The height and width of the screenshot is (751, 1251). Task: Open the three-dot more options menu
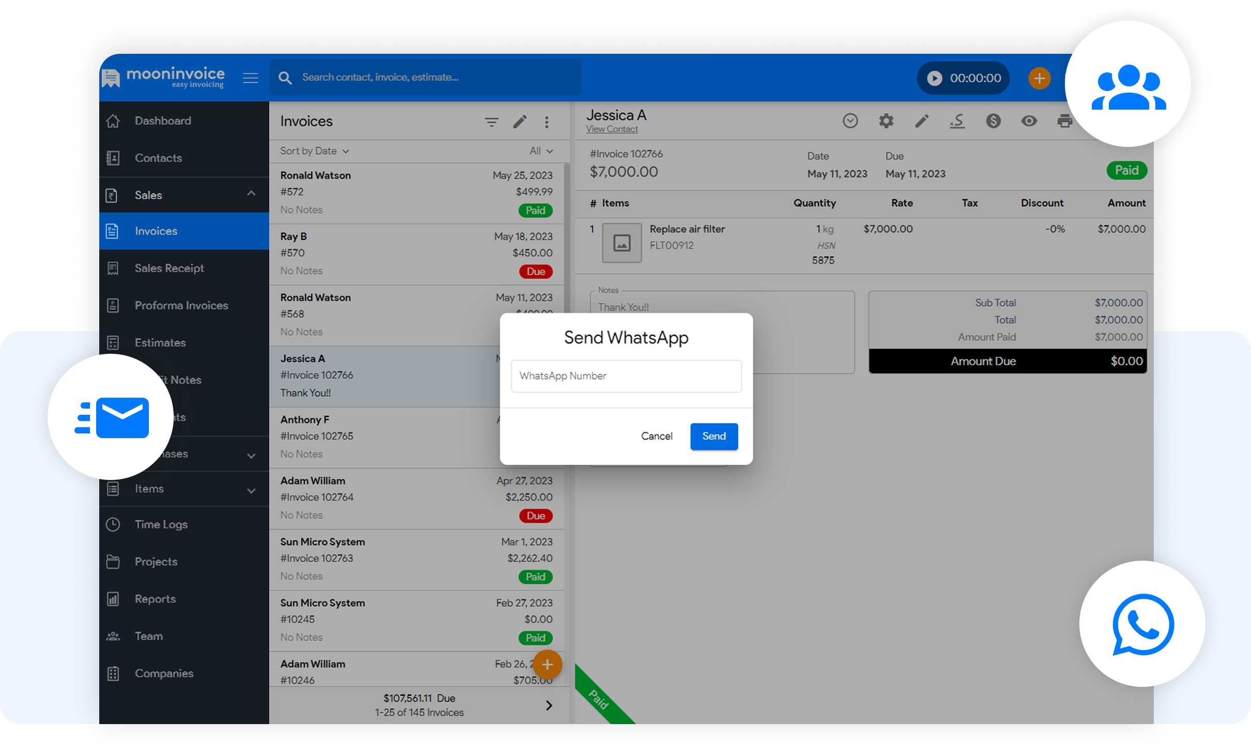546,122
